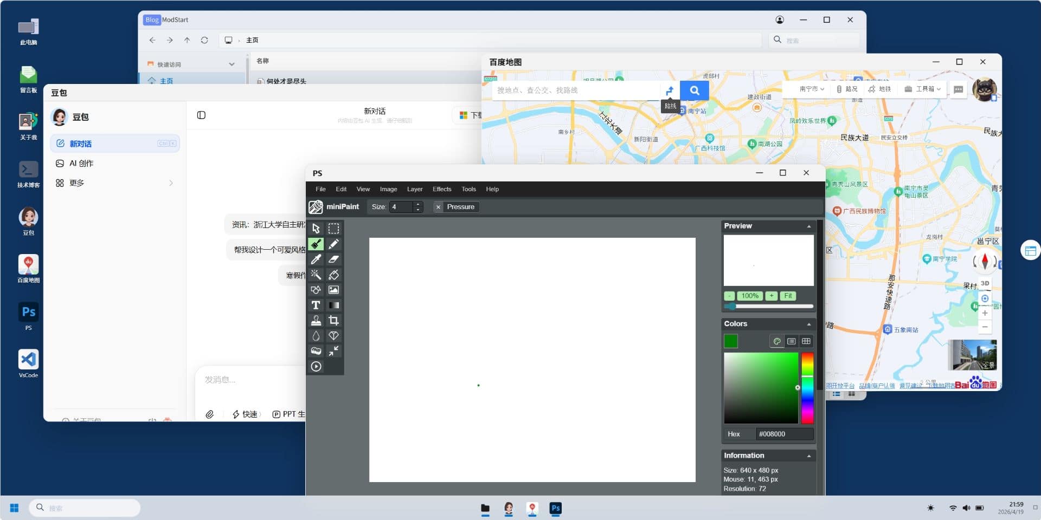Choose the Clone stamp tool
This screenshot has height=520, width=1041.
pyautogui.click(x=316, y=321)
